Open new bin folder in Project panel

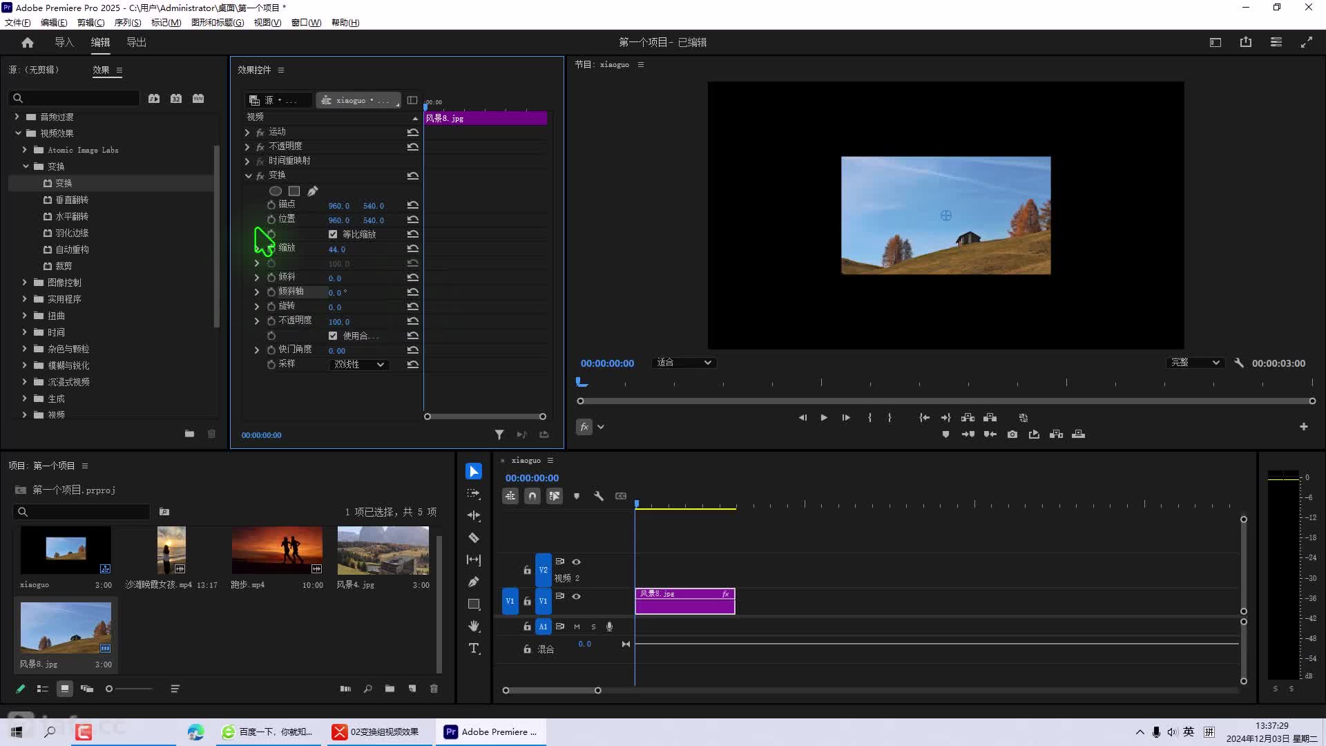(390, 689)
